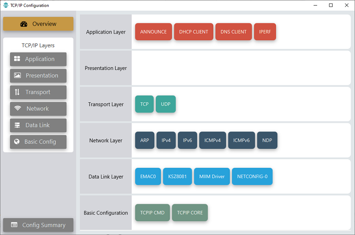The width and height of the screenshot is (355, 235).
Task: Open the Config Summary view
Action: pyautogui.click(x=38, y=225)
